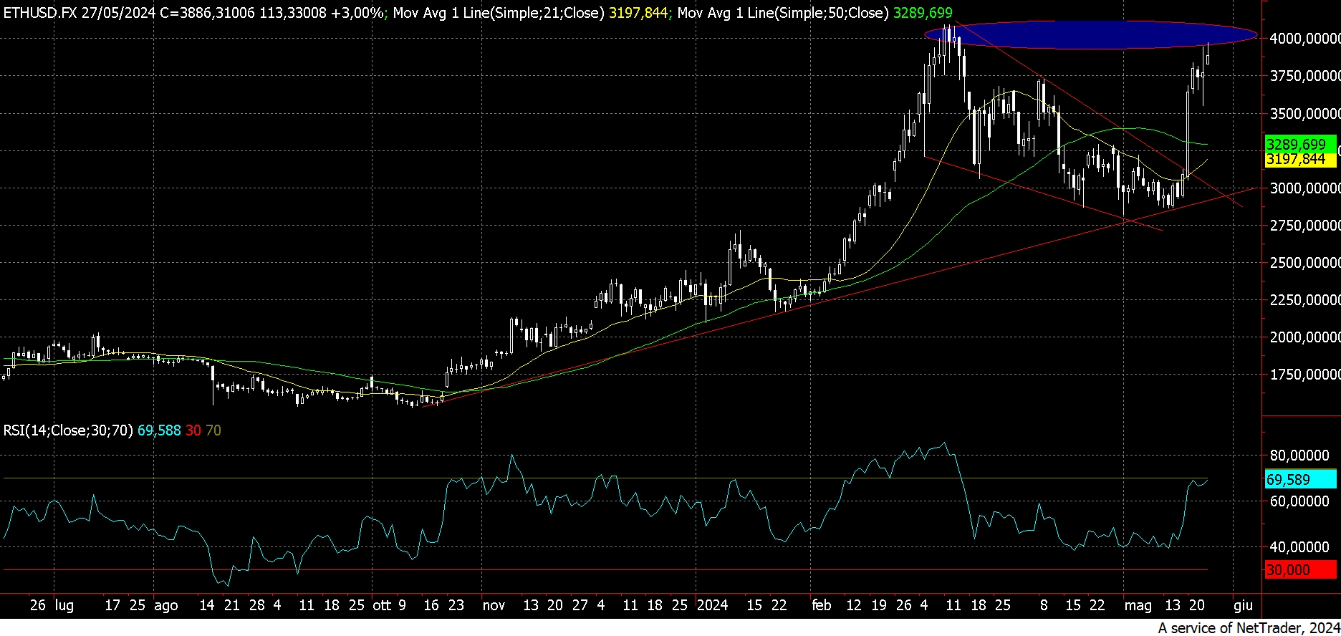Click the RSI(14;Close;30;70) indicator label

coord(68,430)
